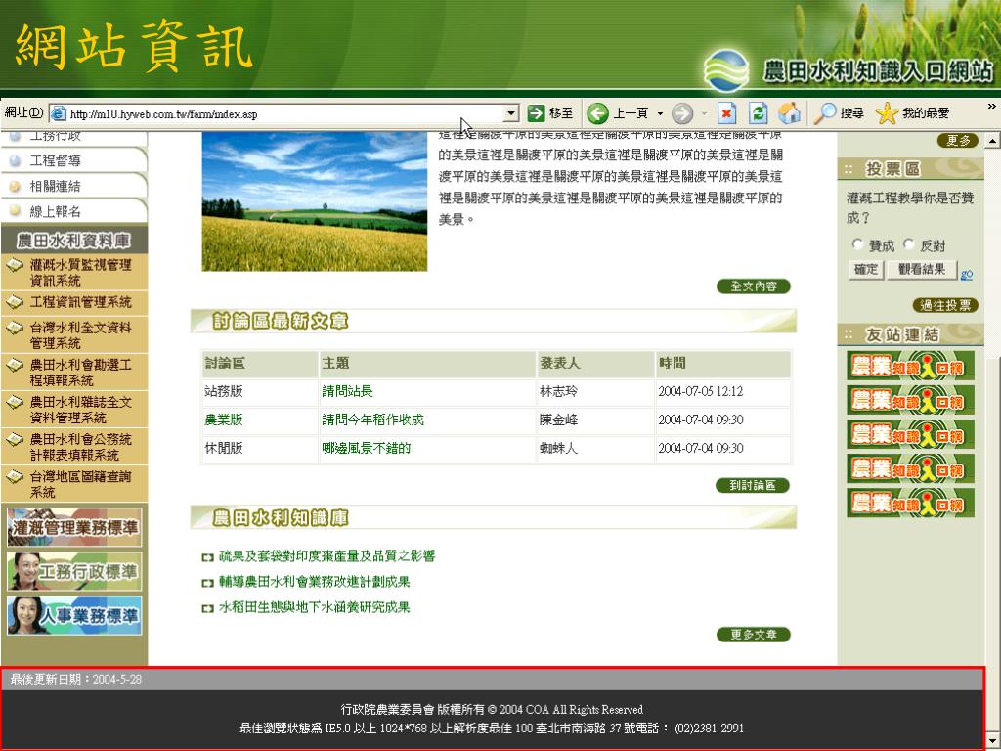Open the 請問今年稻作收成 topic
This screenshot has height=751, width=1001.
pos(372,420)
